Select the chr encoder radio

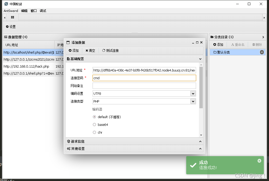pos(94,132)
